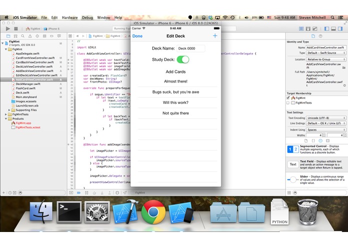Image resolution: width=348 pixels, height=247 pixels.
Task: Click the Quick Help inspector icon
Action: [320, 36]
